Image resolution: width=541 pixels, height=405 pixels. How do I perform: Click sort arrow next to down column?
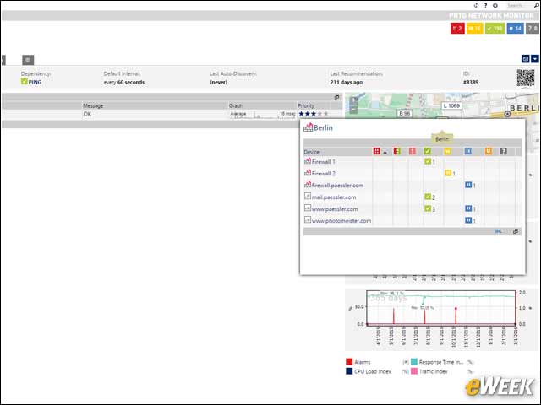click(x=385, y=152)
